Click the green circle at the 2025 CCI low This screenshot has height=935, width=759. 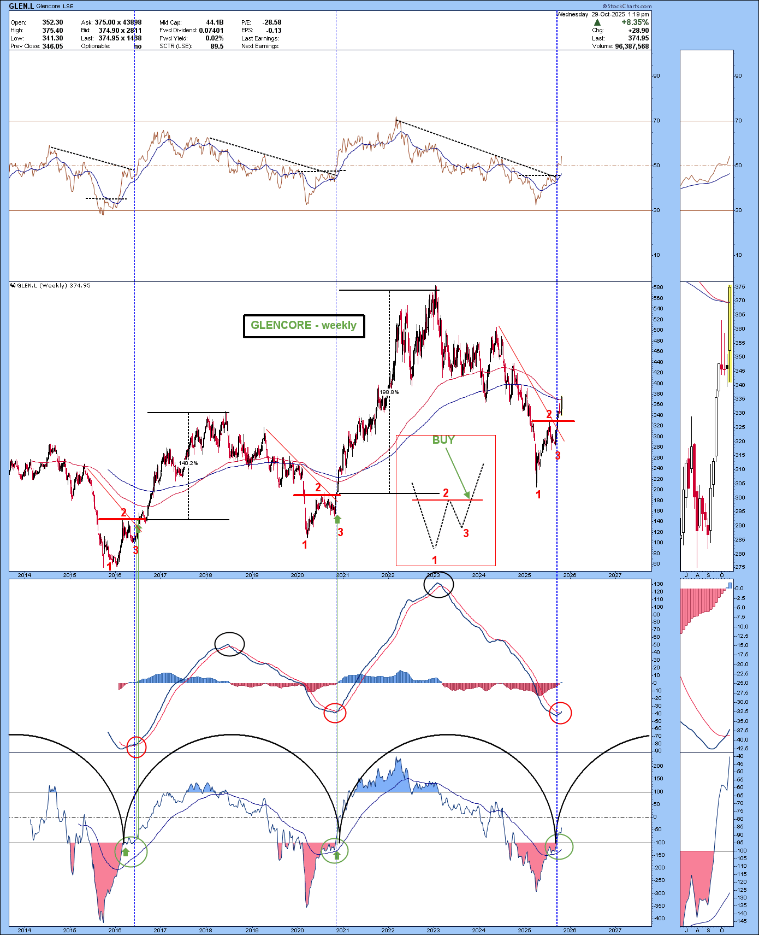pyautogui.click(x=559, y=846)
